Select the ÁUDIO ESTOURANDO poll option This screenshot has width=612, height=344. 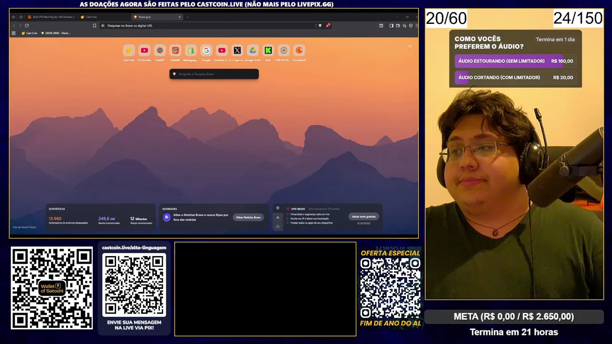tap(515, 61)
